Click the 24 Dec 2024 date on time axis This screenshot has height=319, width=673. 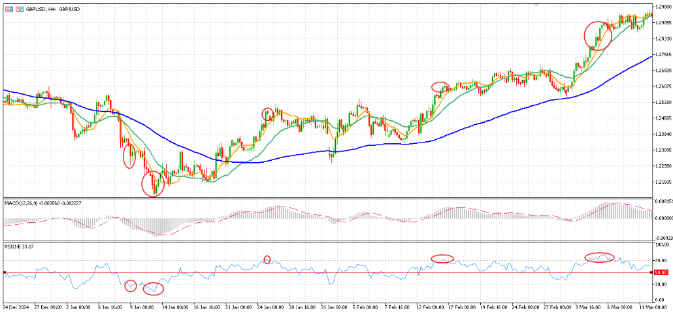click(15, 307)
